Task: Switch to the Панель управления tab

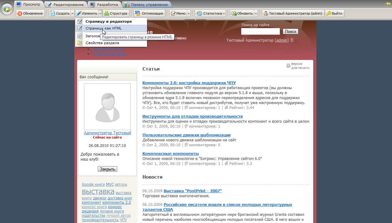Action: point(147,5)
